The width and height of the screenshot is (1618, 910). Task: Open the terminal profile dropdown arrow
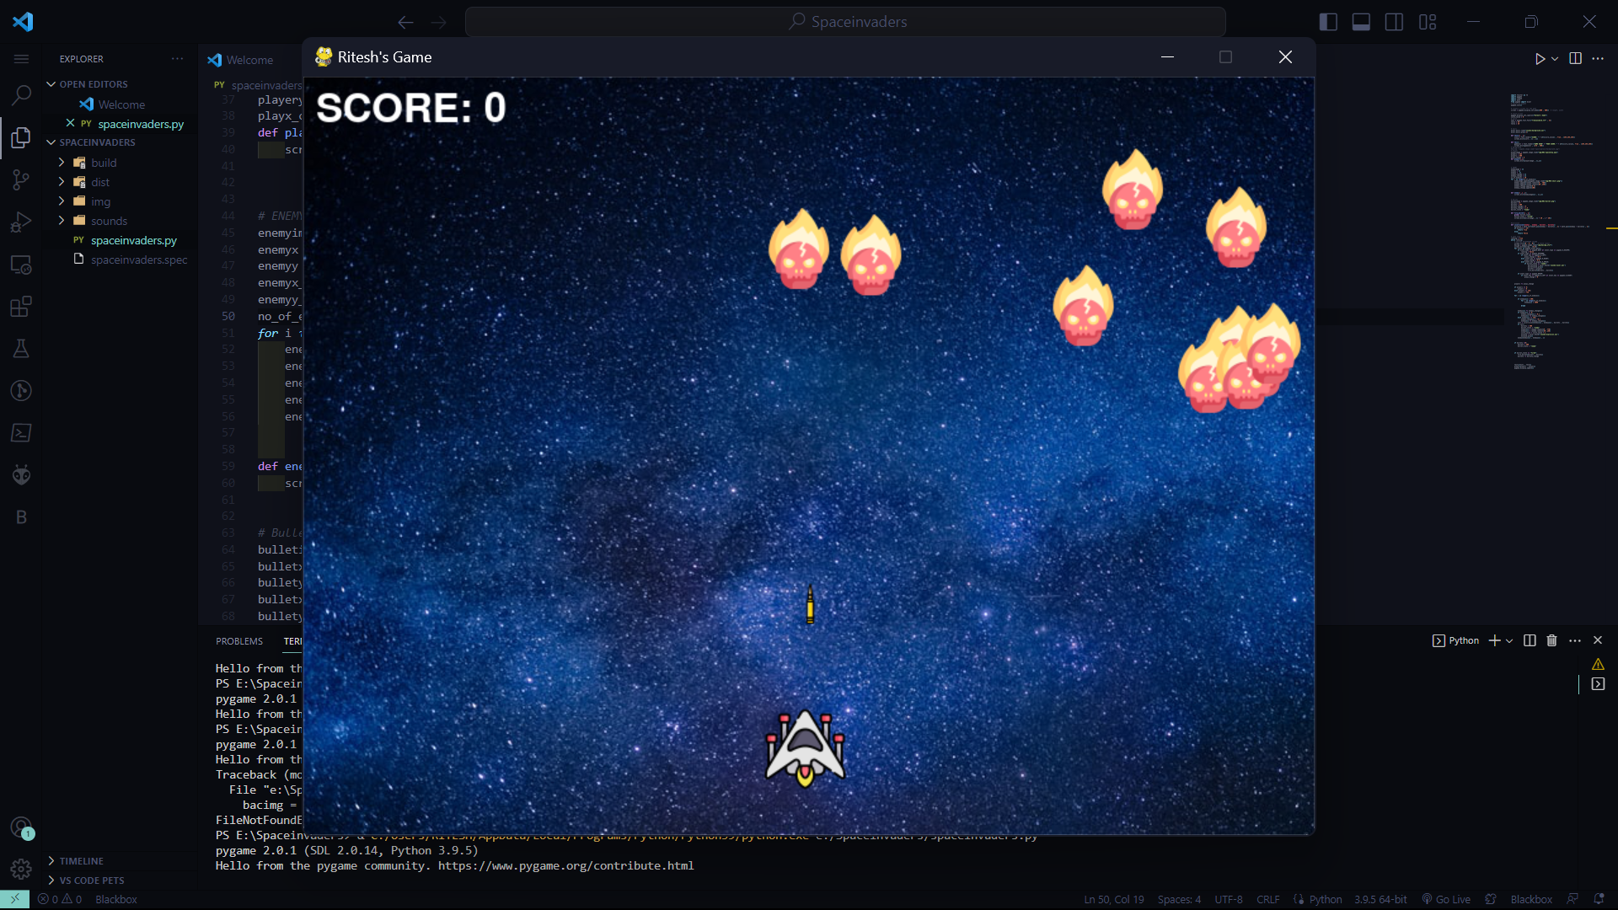[1511, 640]
